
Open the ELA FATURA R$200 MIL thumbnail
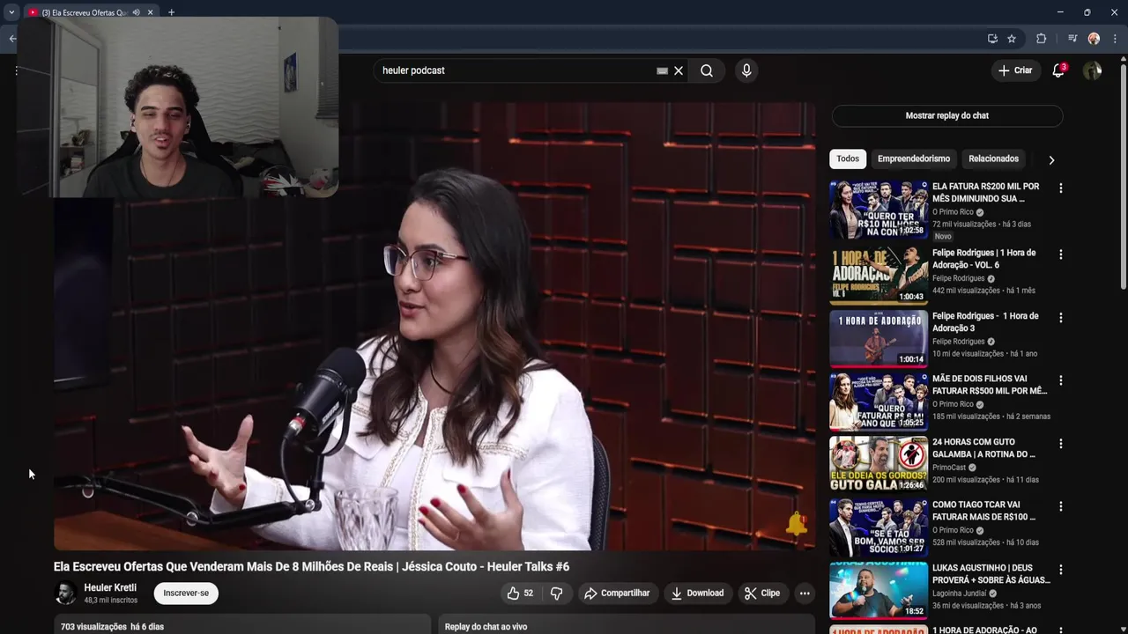point(879,210)
